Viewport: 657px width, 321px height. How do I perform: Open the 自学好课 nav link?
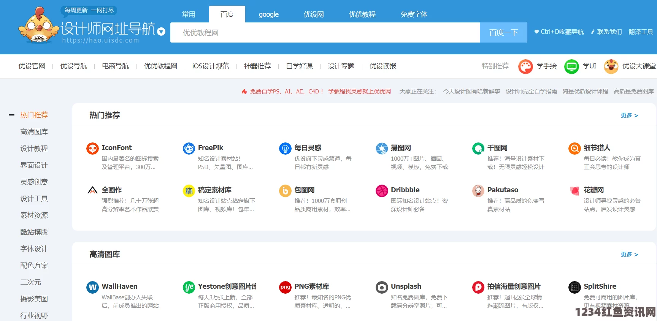pos(299,66)
